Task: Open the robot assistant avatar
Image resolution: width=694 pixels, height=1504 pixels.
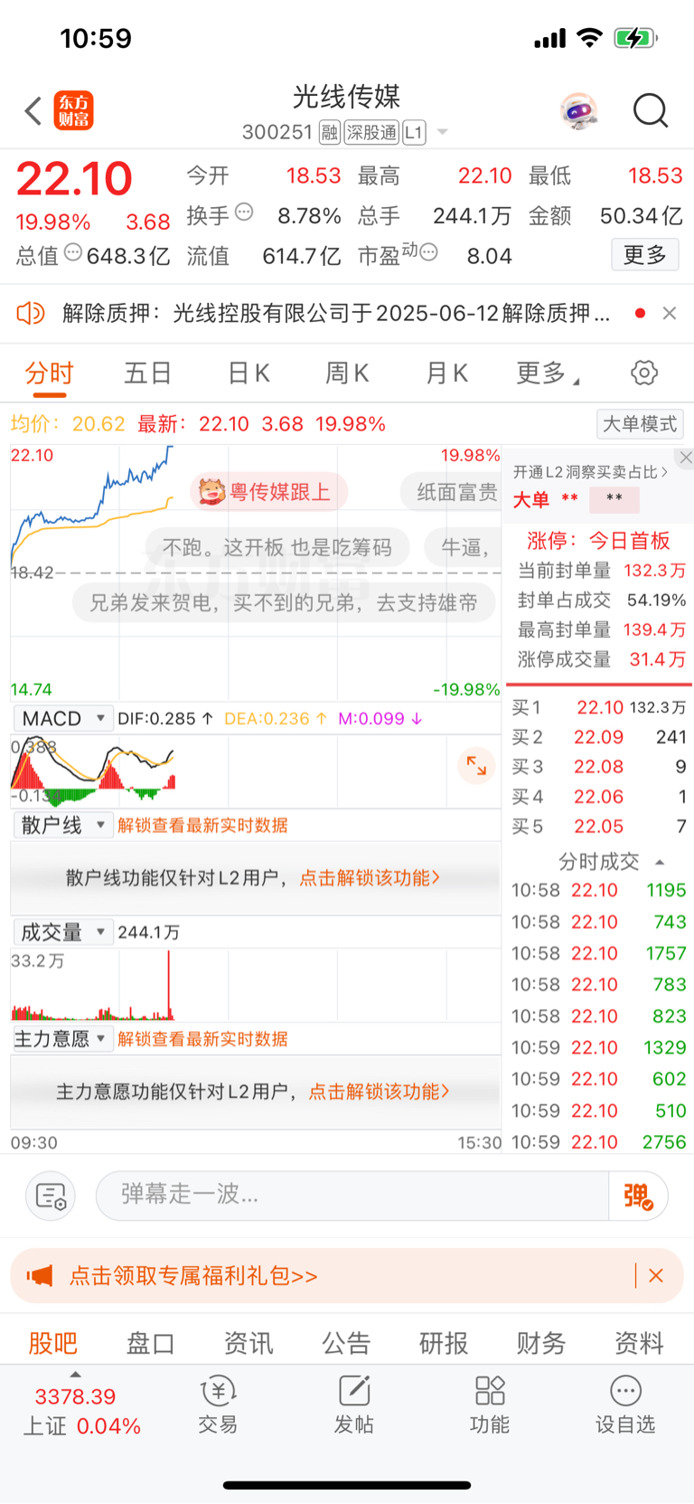Action: tap(578, 111)
